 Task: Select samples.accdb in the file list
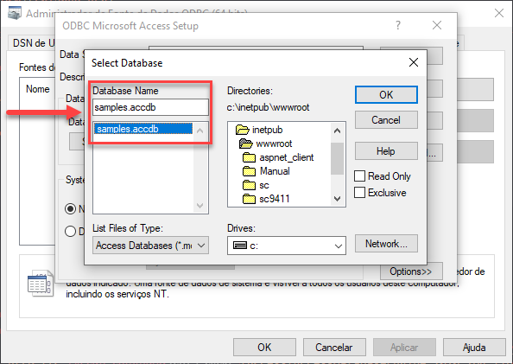pos(143,129)
